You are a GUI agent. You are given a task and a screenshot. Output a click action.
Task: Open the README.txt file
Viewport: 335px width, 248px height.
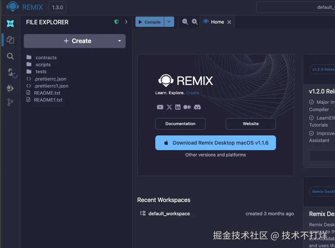coord(43,93)
